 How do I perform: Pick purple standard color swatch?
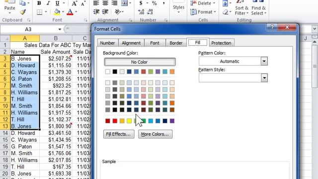(x=172, y=121)
